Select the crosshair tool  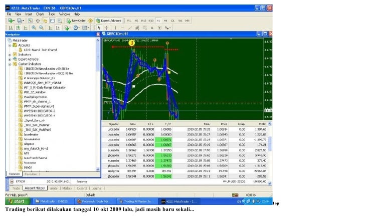pos(106,28)
